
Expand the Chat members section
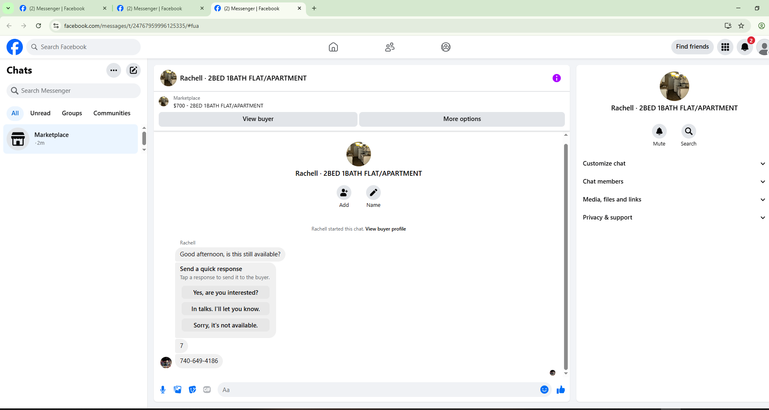674,181
